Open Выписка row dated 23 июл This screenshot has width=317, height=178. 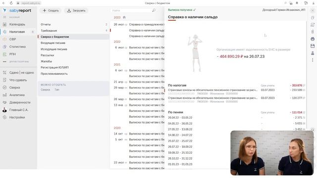pos(147,163)
